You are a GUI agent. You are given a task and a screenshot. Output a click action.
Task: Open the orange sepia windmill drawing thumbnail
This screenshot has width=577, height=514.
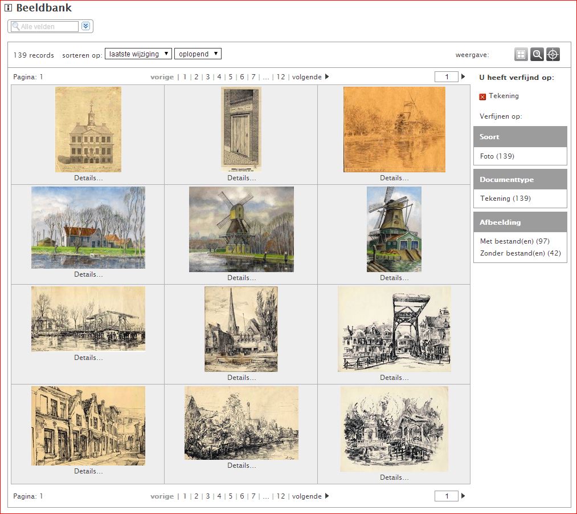[394, 129]
